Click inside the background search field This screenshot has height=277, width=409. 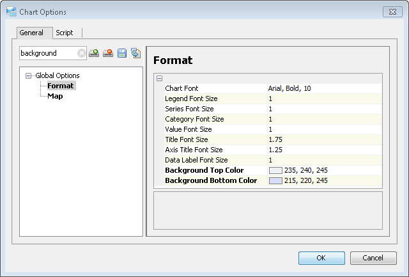tap(48, 53)
